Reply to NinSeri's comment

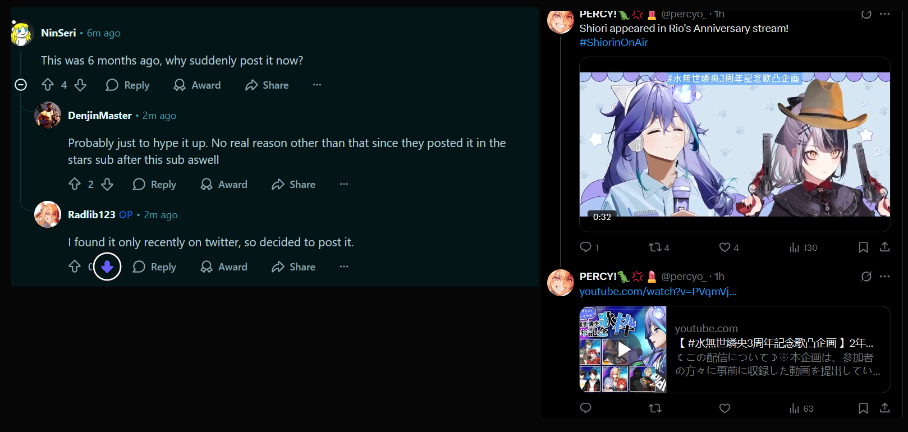coord(128,85)
